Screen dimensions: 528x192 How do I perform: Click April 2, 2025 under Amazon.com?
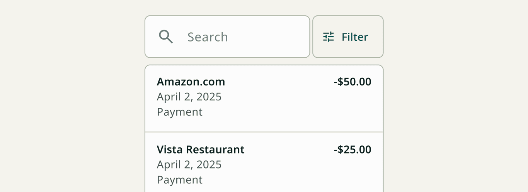pos(189,97)
